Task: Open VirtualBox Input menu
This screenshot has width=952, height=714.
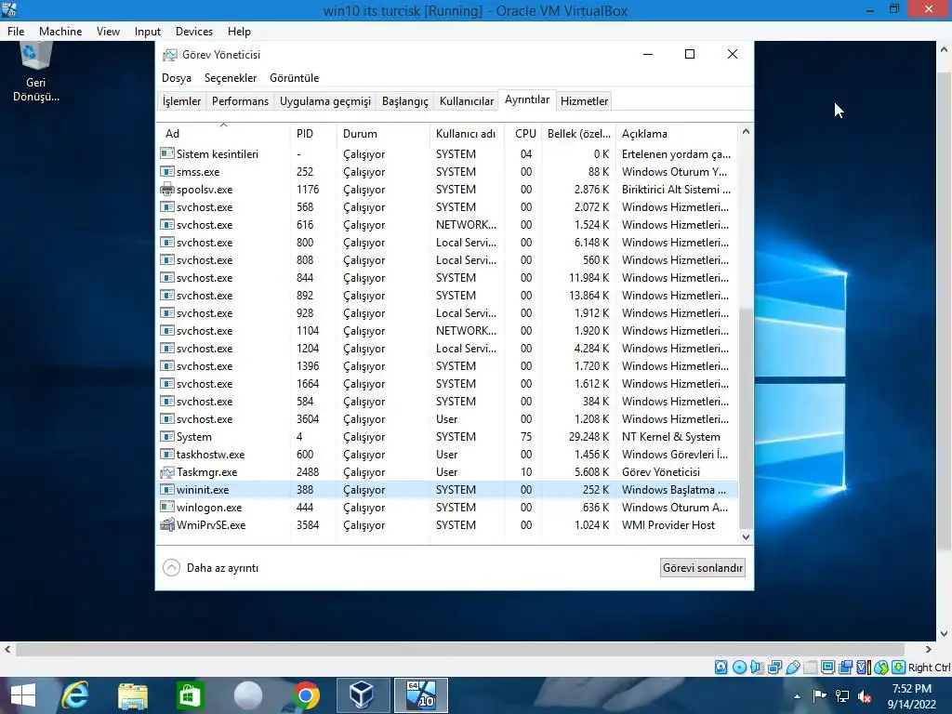Action: click(x=148, y=32)
